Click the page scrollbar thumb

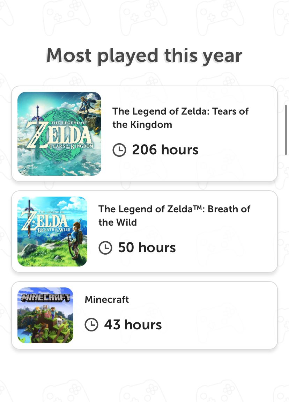286,129
